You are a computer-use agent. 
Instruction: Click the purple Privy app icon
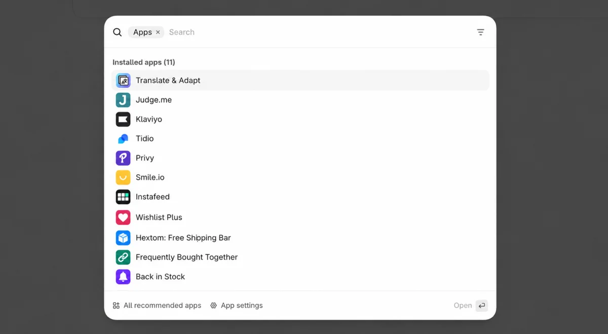[x=123, y=158]
